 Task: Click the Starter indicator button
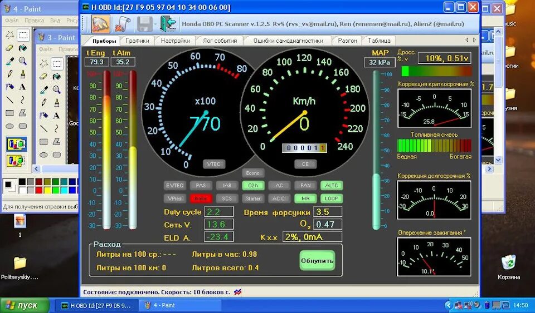[253, 198]
